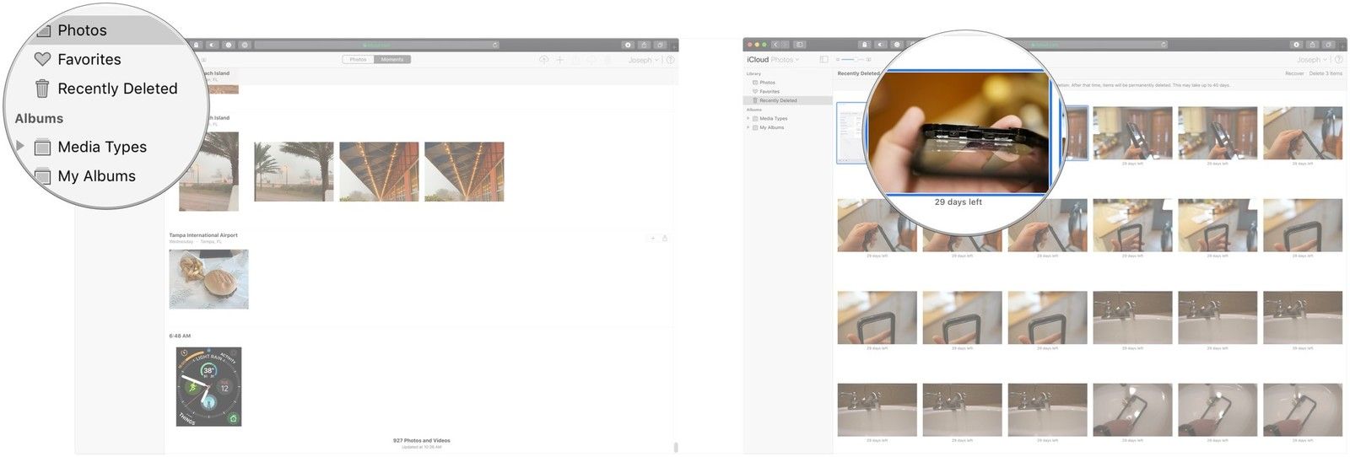Click the plus add icon in the left window
Viewport: 1350px width, 457px height.
(x=559, y=60)
